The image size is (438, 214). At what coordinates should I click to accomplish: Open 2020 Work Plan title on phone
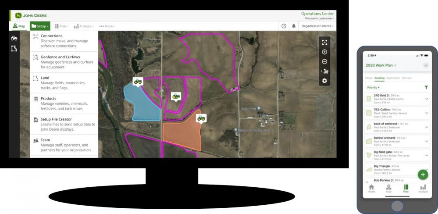tap(379, 65)
